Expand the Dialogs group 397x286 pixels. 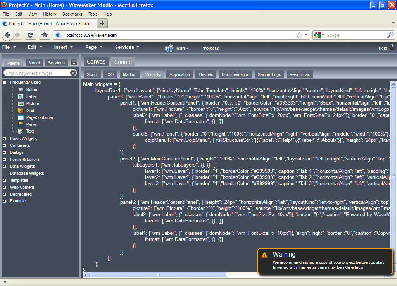point(4,152)
